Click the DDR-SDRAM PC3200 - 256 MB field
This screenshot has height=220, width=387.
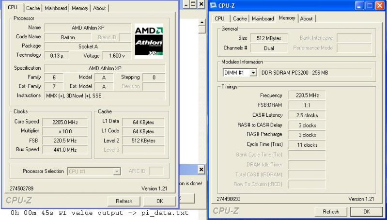point(316,73)
